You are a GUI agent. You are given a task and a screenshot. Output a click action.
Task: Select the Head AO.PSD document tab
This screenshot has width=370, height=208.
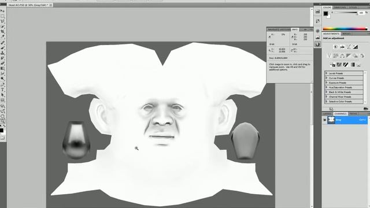click(x=29, y=5)
